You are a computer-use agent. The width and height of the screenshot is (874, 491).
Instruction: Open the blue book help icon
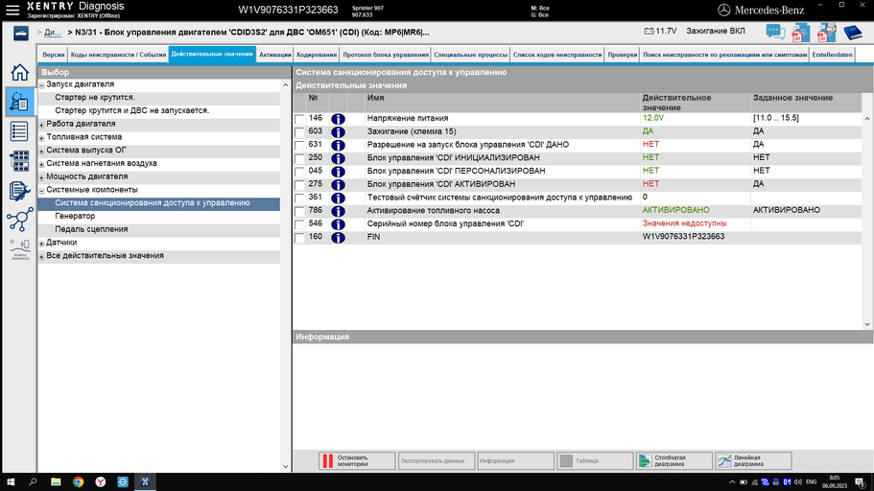pyautogui.click(x=852, y=33)
